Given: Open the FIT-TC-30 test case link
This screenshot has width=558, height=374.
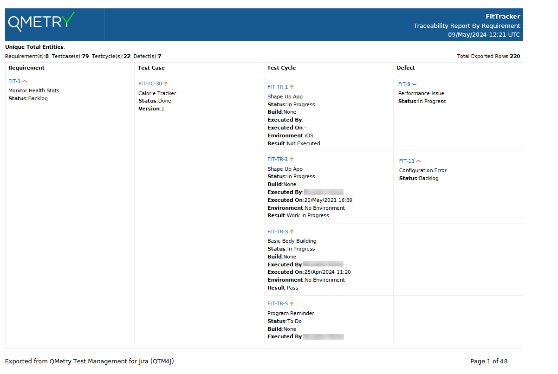Looking at the screenshot, I should [x=150, y=84].
